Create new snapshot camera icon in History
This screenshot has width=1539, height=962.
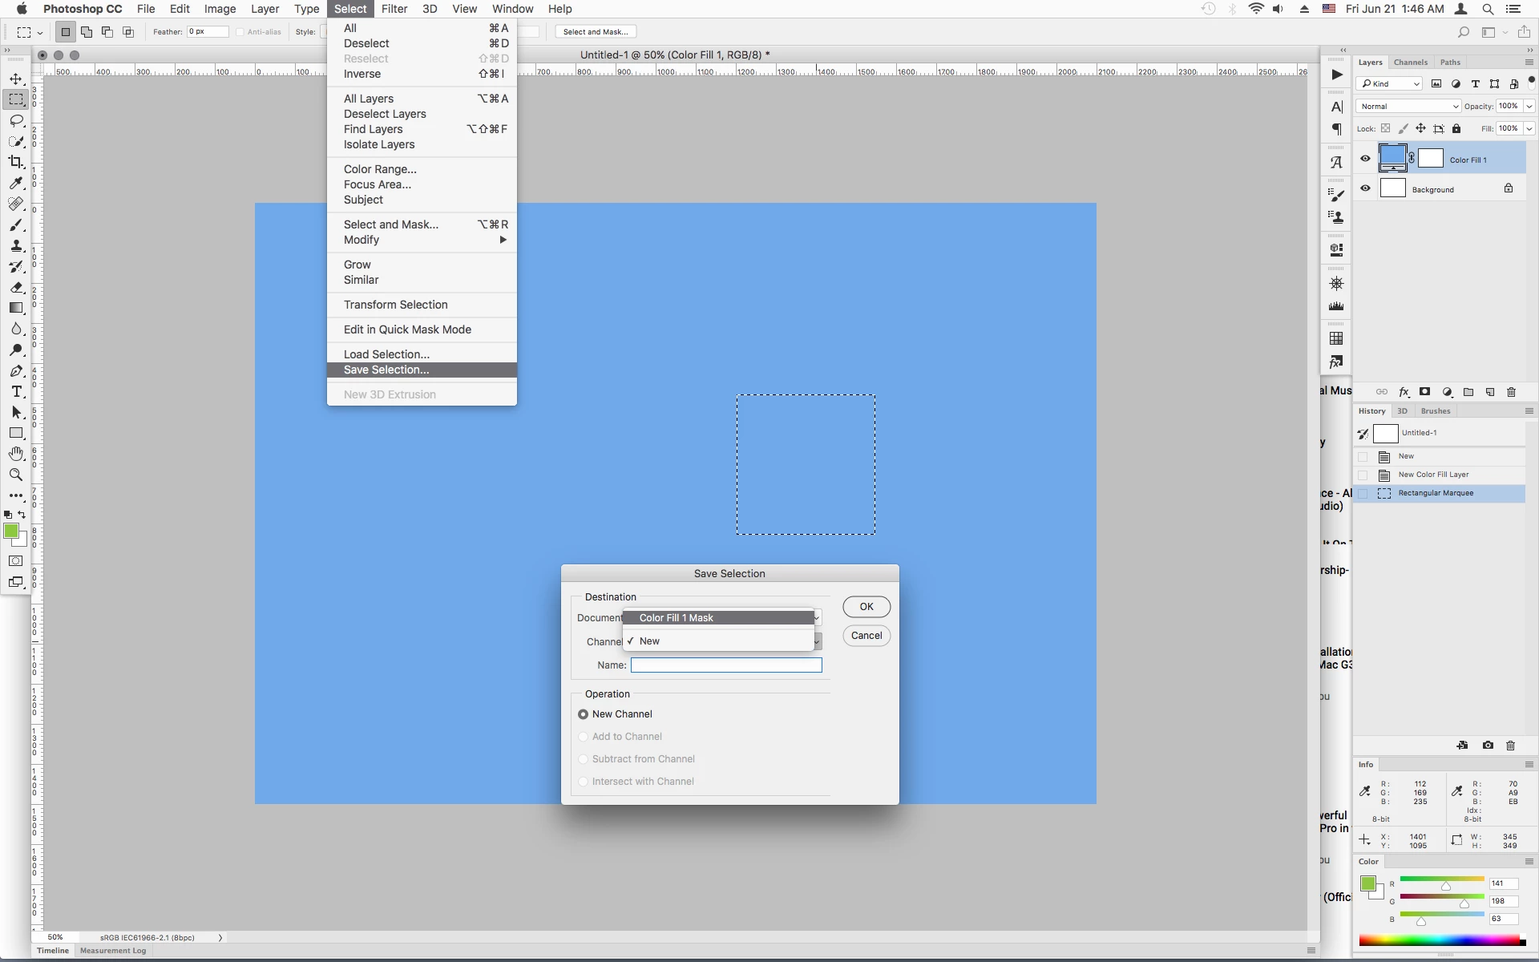[1488, 746]
